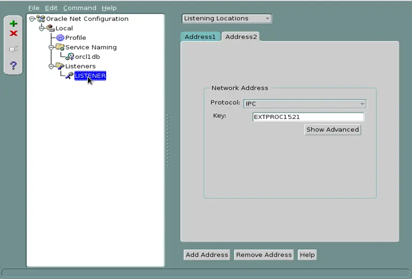Open the Command menu
Image resolution: width=412 pixels, height=279 pixels.
coord(79,8)
